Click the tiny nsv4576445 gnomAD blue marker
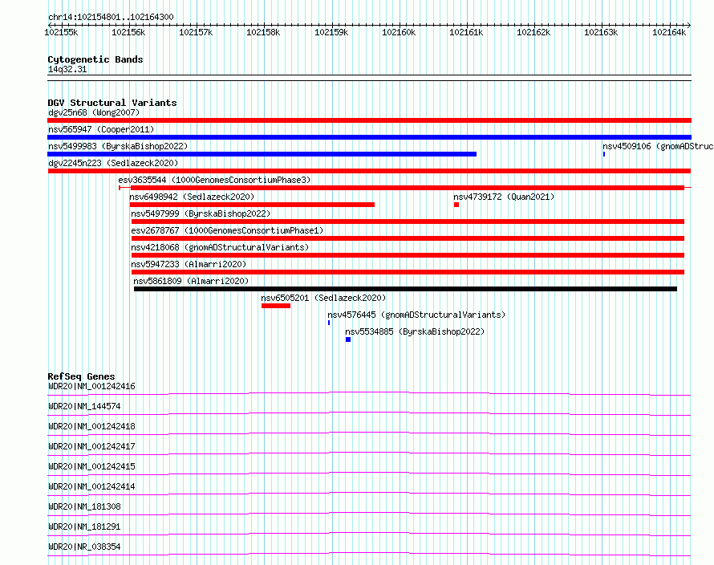Image resolution: width=714 pixels, height=565 pixels. (x=329, y=323)
